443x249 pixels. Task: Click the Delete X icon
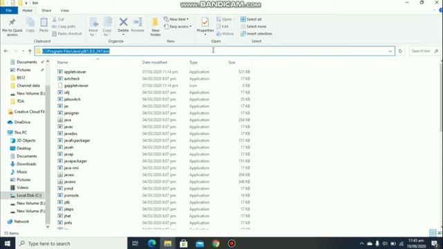(123, 22)
